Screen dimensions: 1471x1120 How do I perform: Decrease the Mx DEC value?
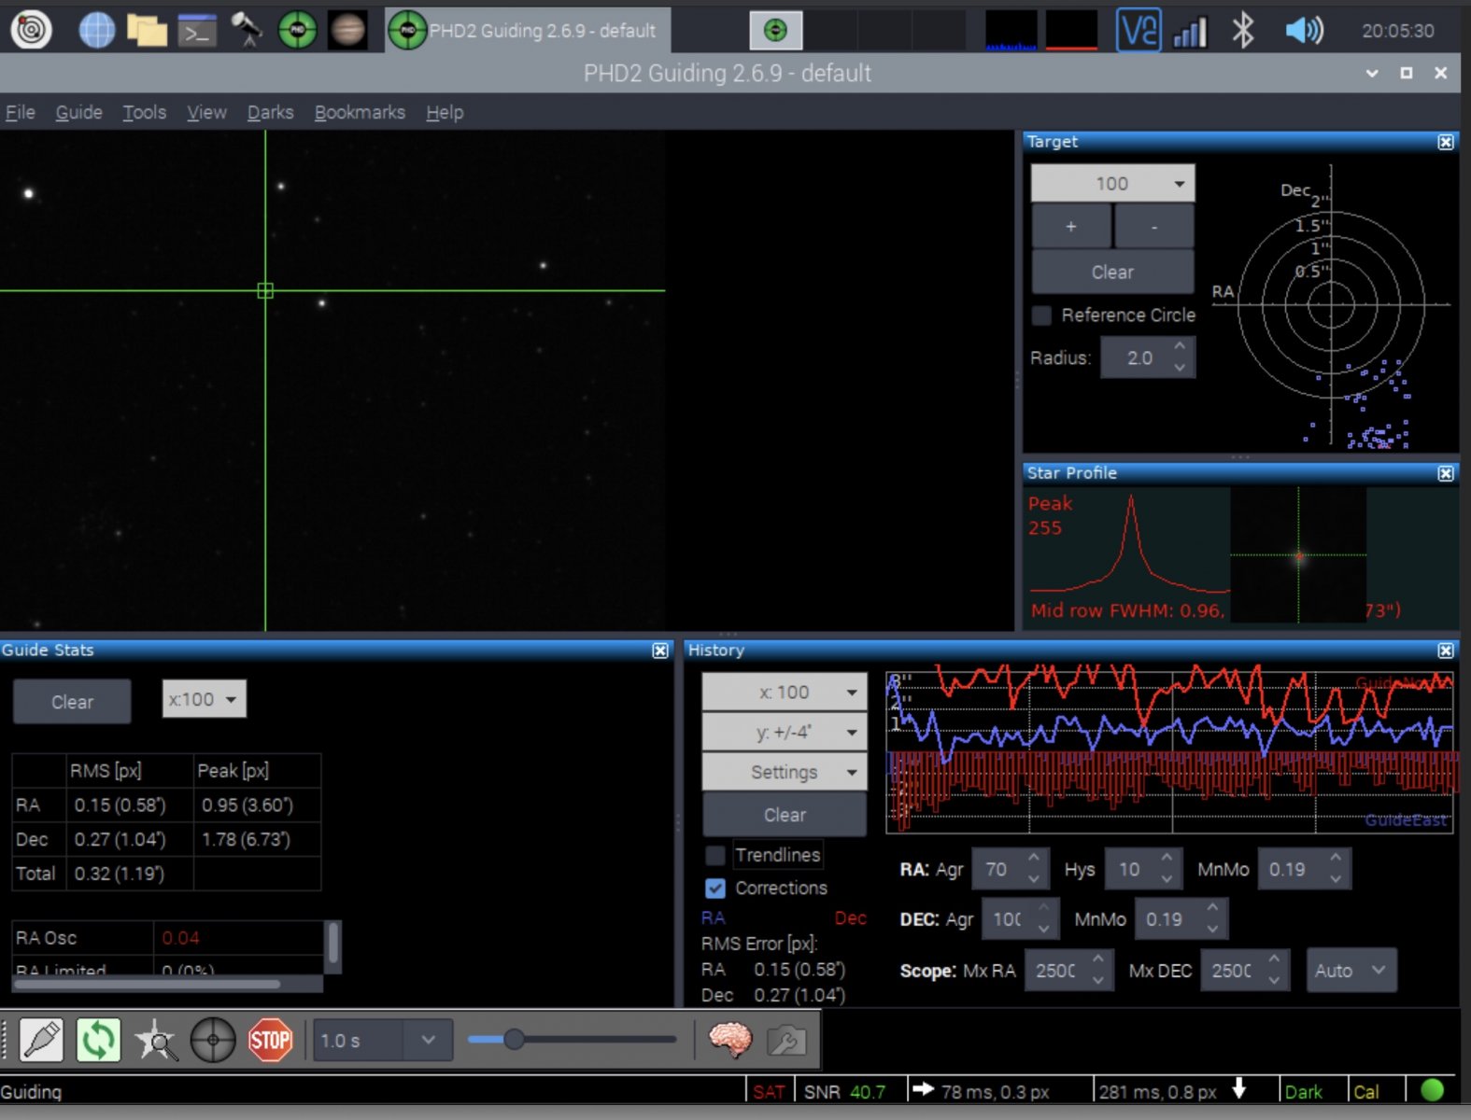(1275, 981)
